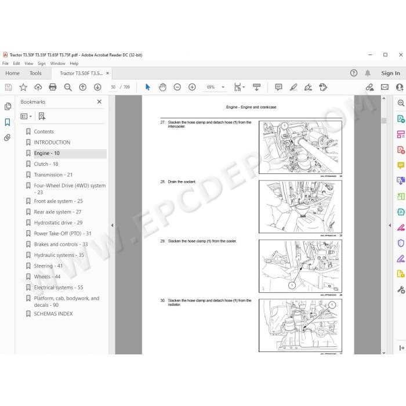Expand the right tools pane labels

pos(401,348)
